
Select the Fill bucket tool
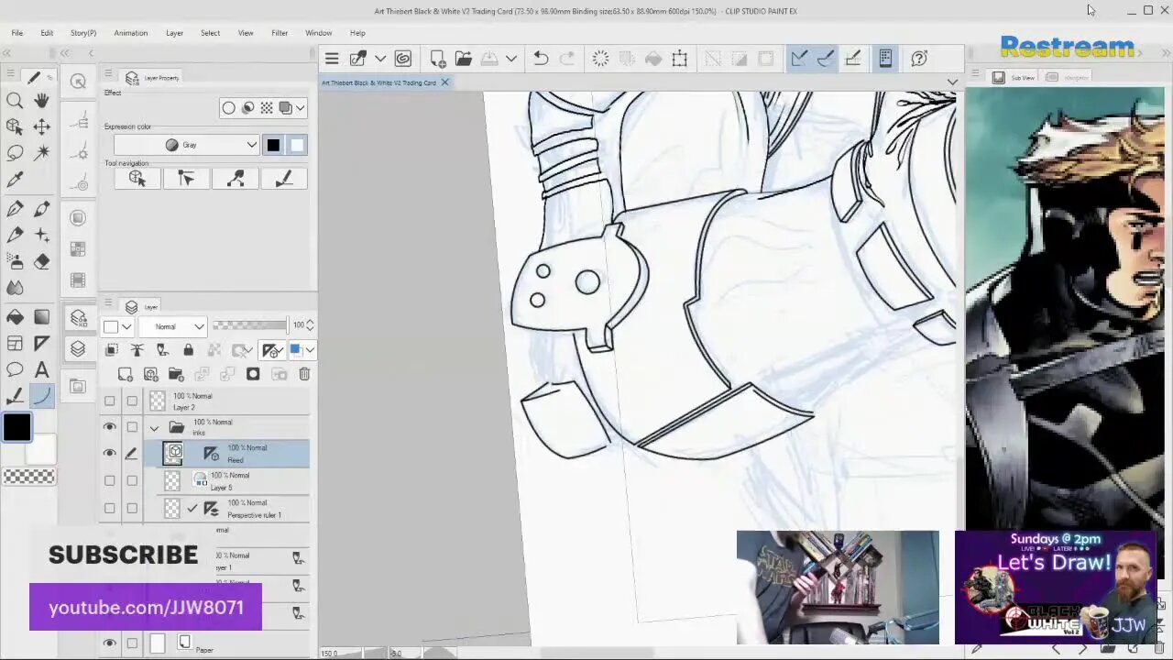point(15,317)
